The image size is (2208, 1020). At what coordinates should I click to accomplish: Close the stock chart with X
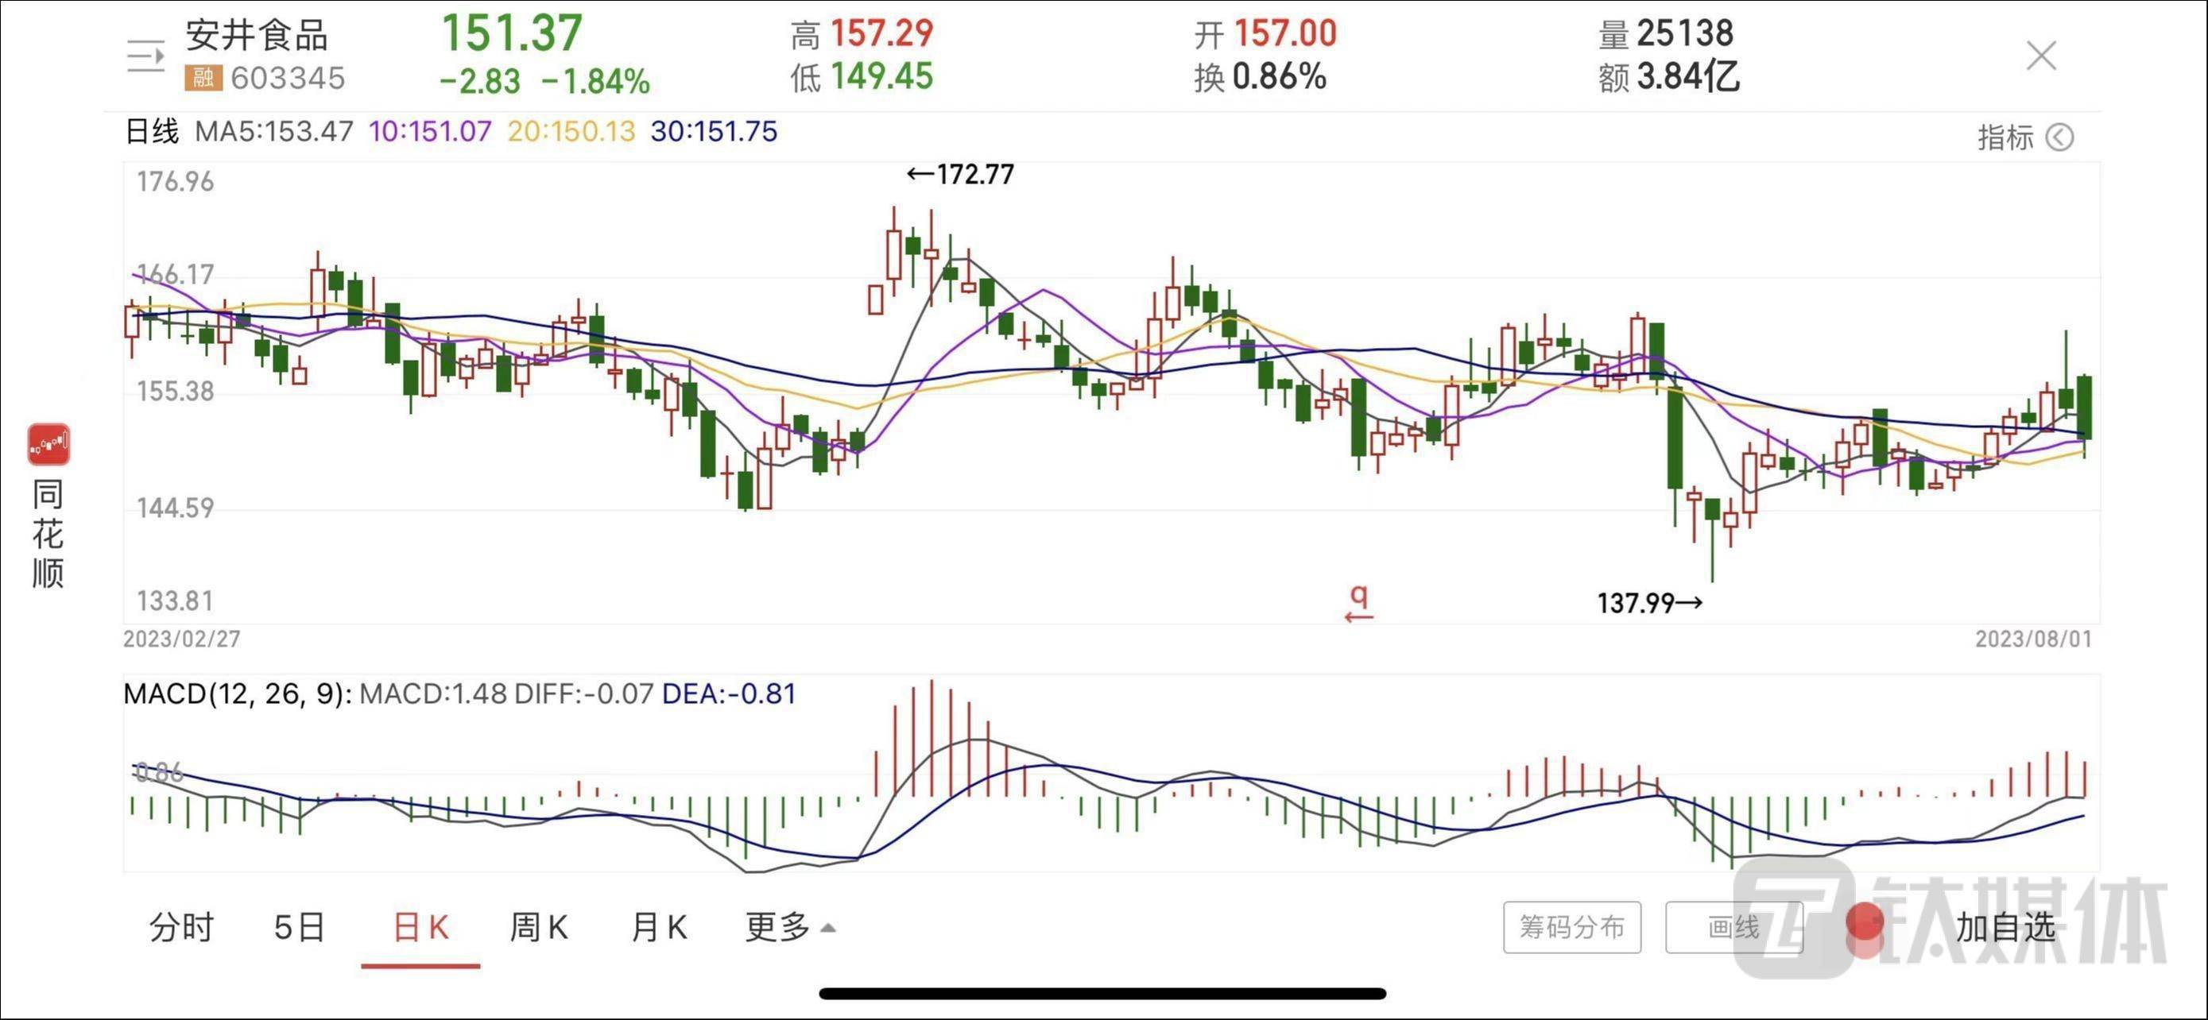click(x=2041, y=56)
